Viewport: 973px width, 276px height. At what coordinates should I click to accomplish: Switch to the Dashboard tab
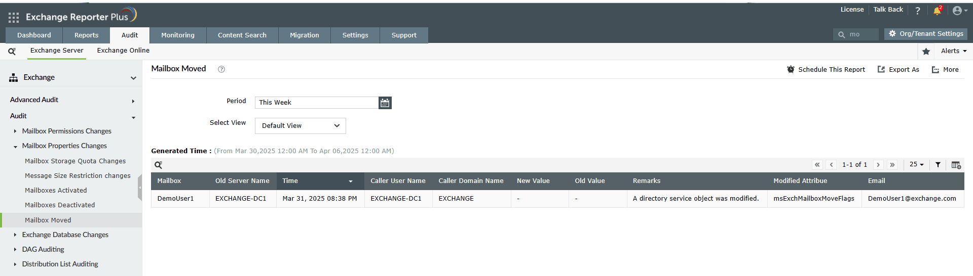tap(34, 35)
